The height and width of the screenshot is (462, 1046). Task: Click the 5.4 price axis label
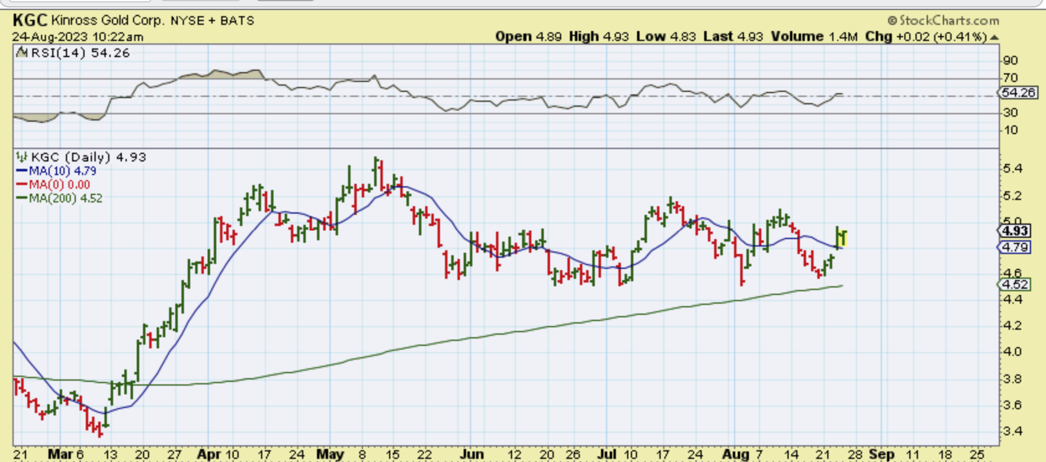(1012, 168)
